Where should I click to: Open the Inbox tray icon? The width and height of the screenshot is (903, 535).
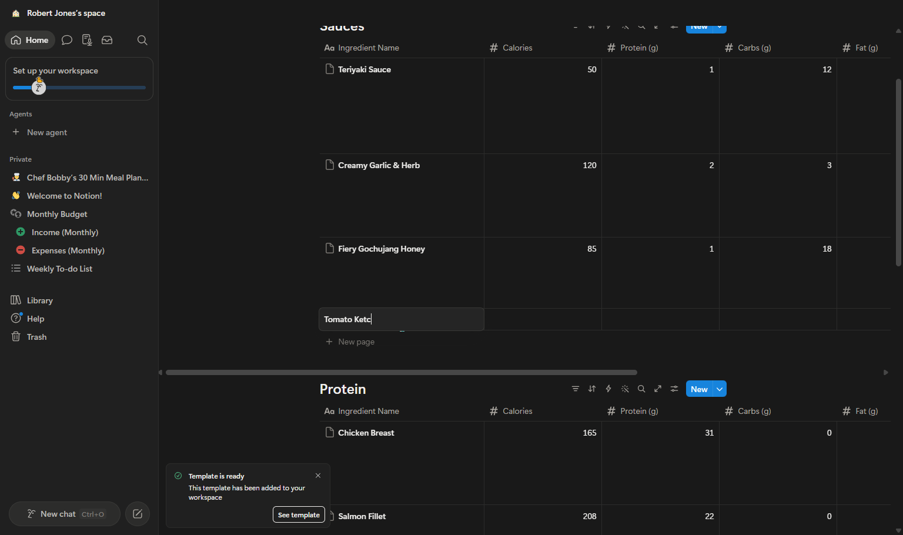107,40
